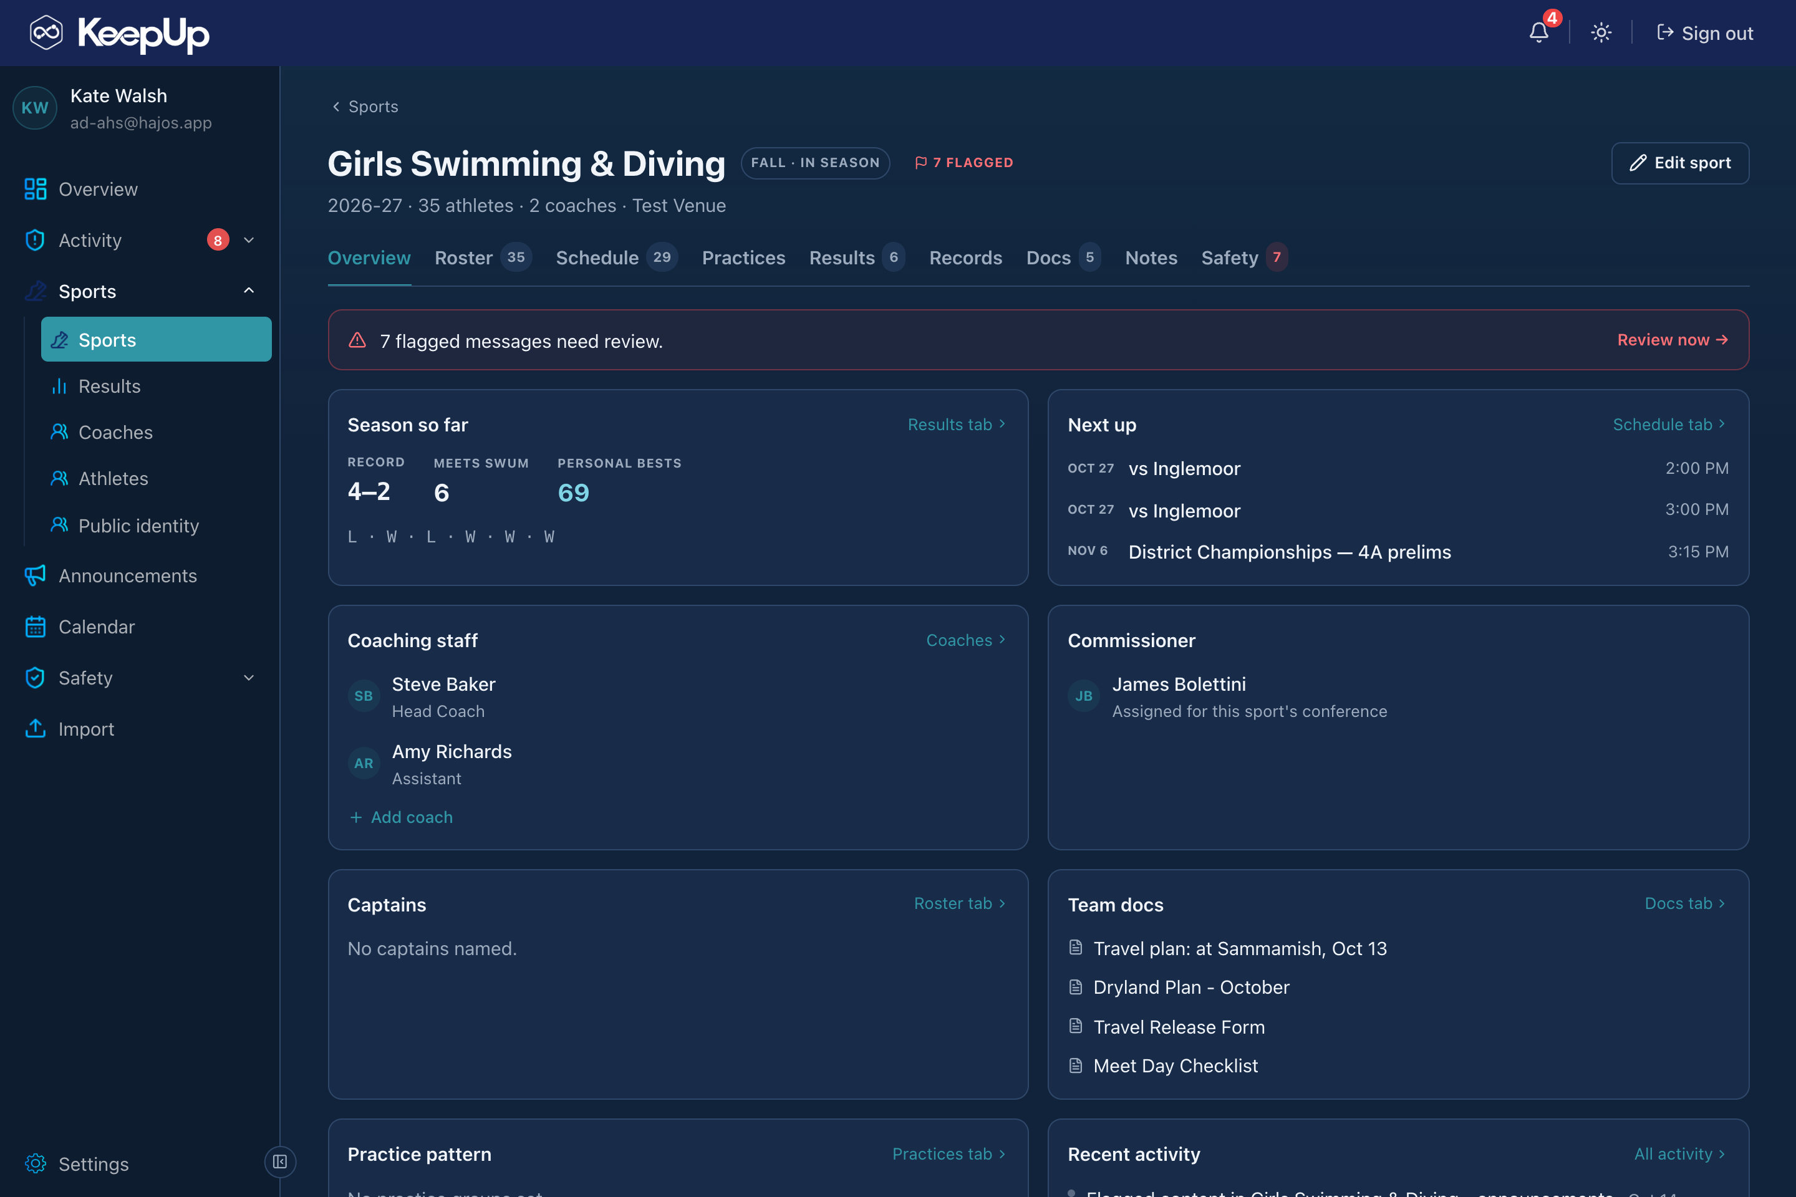Click the AR avatar for Amy Richards
The width and height of the screenshot is (1796, 1197).
point(364,762)
